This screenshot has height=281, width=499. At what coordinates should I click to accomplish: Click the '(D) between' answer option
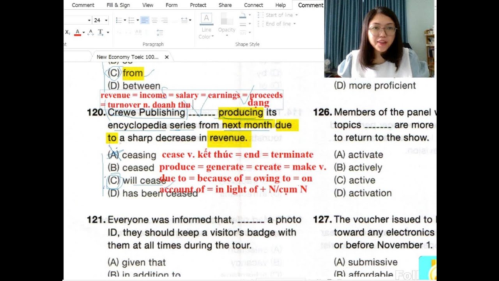click(134, 86)
